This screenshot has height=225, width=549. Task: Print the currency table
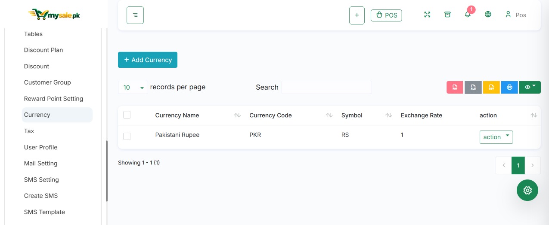pos(509,87)
